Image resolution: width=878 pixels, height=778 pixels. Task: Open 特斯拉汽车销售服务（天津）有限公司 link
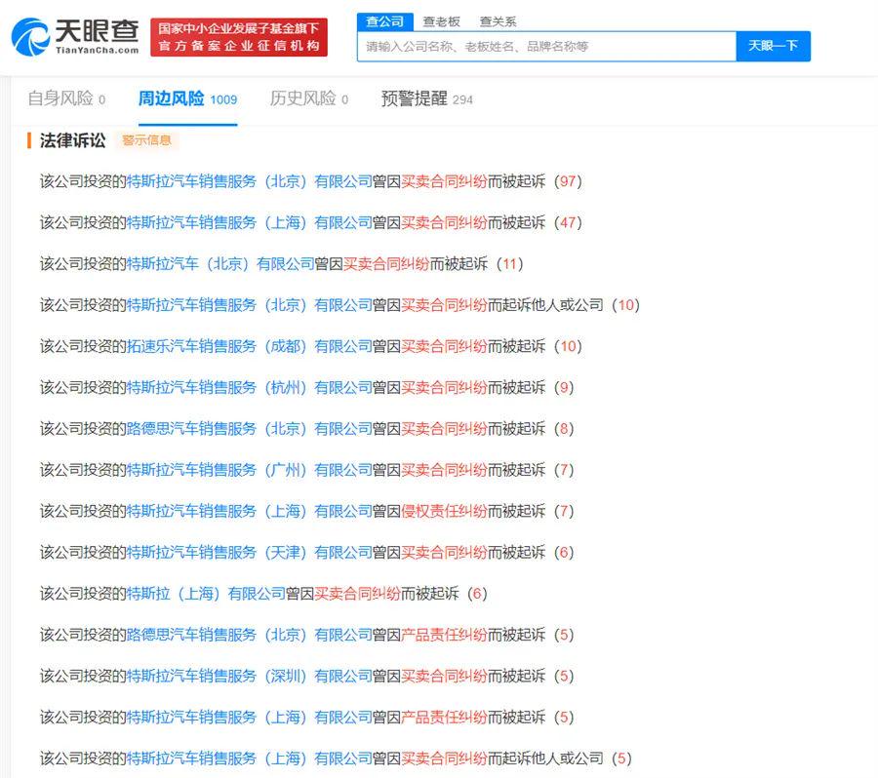coord(249,553)
